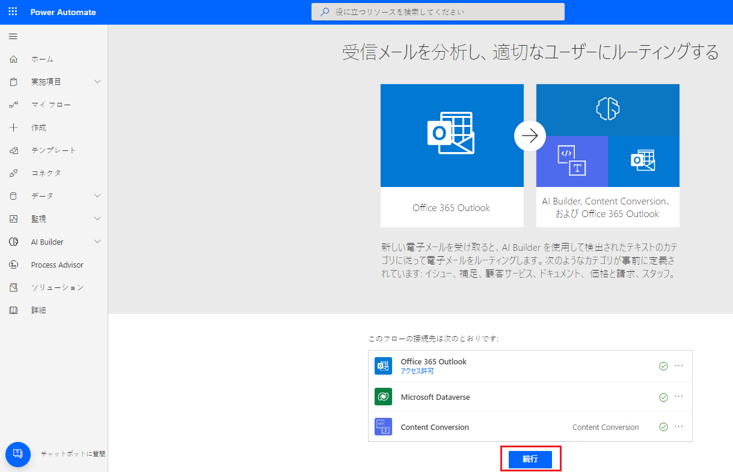Viewport: 733px width, 472px height.
Task: Click the chatbot assistant icon
Action: pyautogui.click(x=17, y=455)
